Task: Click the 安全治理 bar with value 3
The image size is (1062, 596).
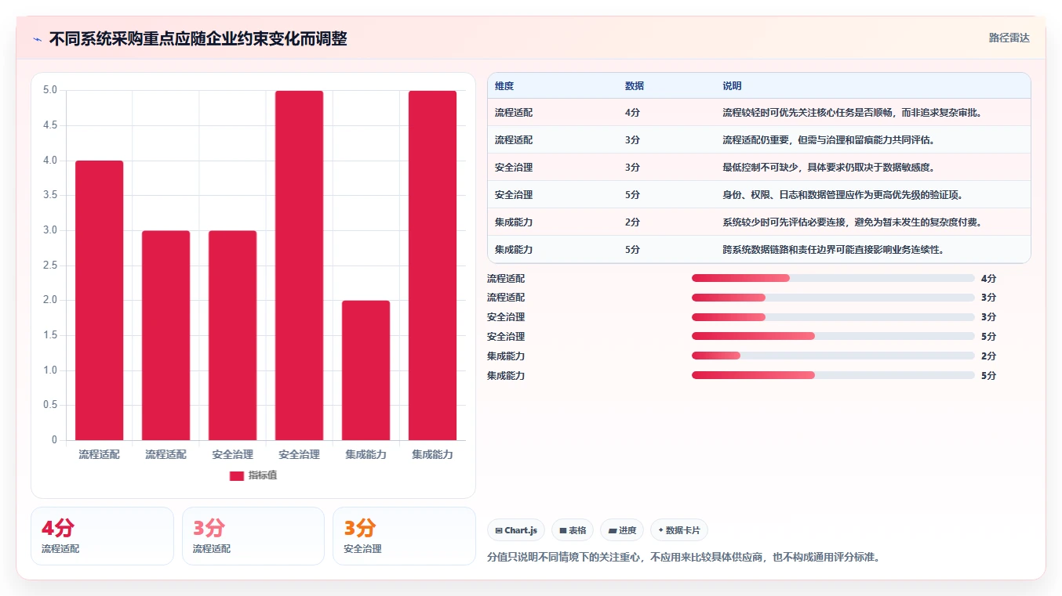Action: (232, 335)
